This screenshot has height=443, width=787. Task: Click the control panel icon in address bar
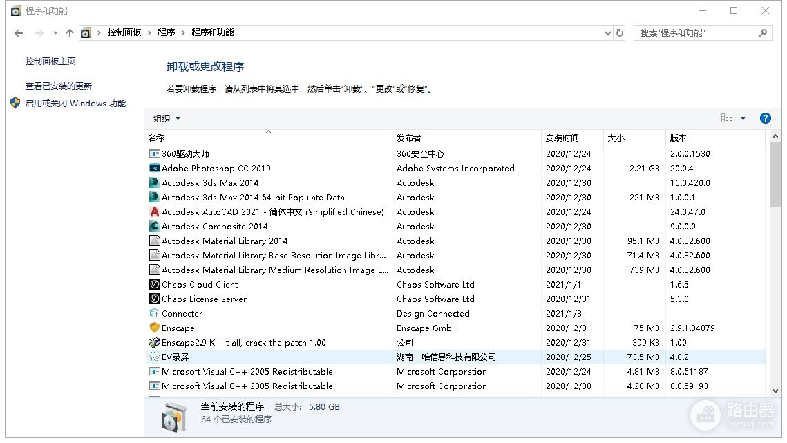pyautogui.click(x=86, y=33)
